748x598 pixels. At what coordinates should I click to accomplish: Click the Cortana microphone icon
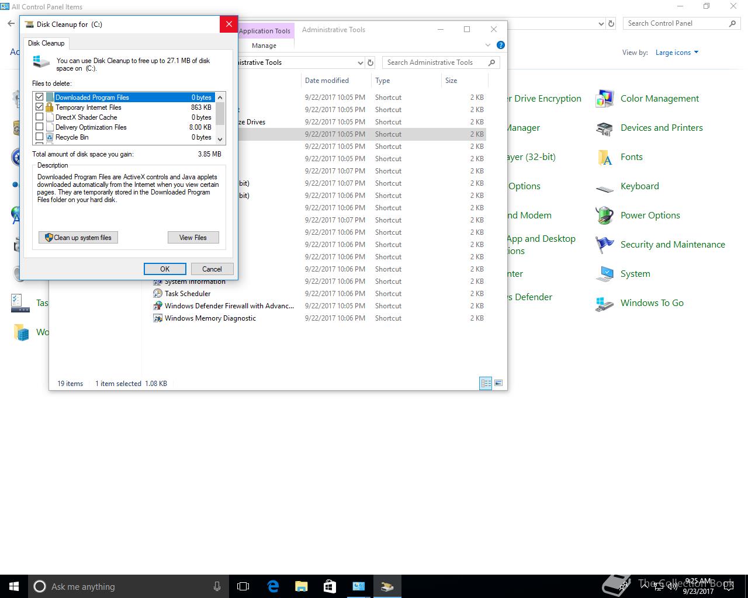[x=217, y=586]
